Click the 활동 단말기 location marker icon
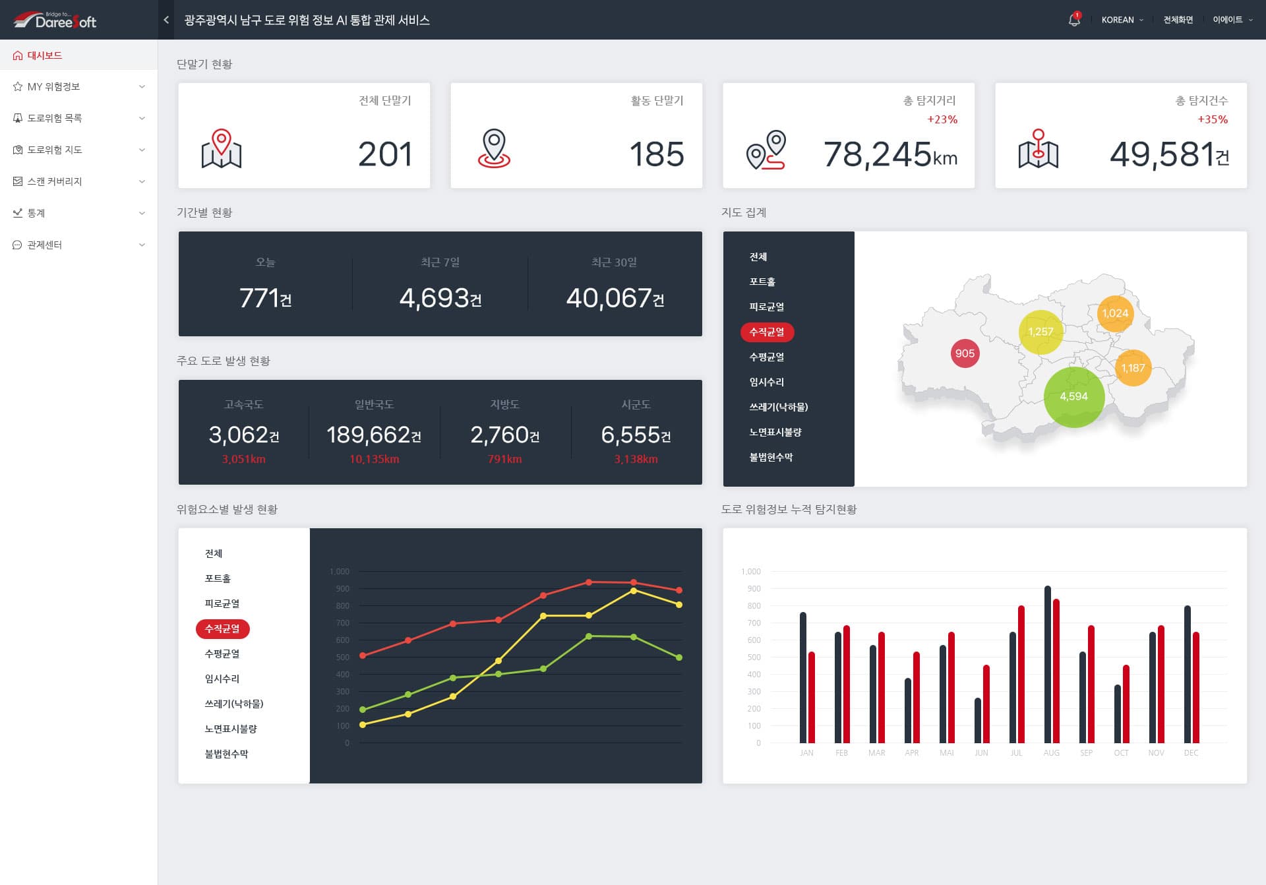The image size is (1266, 885). 494,148
